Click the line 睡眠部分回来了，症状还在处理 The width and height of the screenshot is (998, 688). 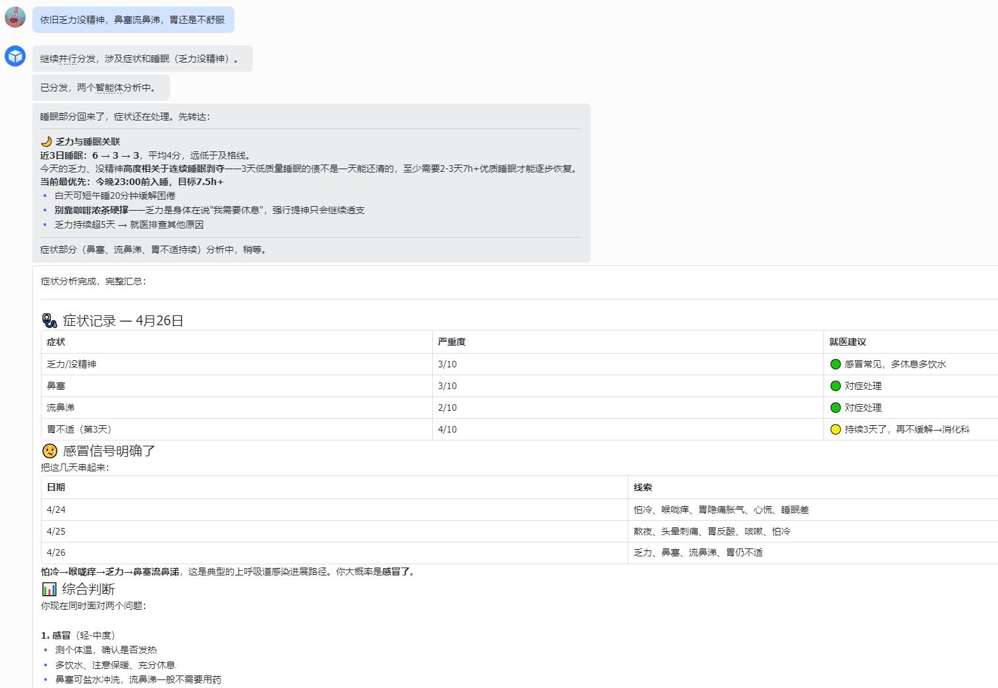125,117
